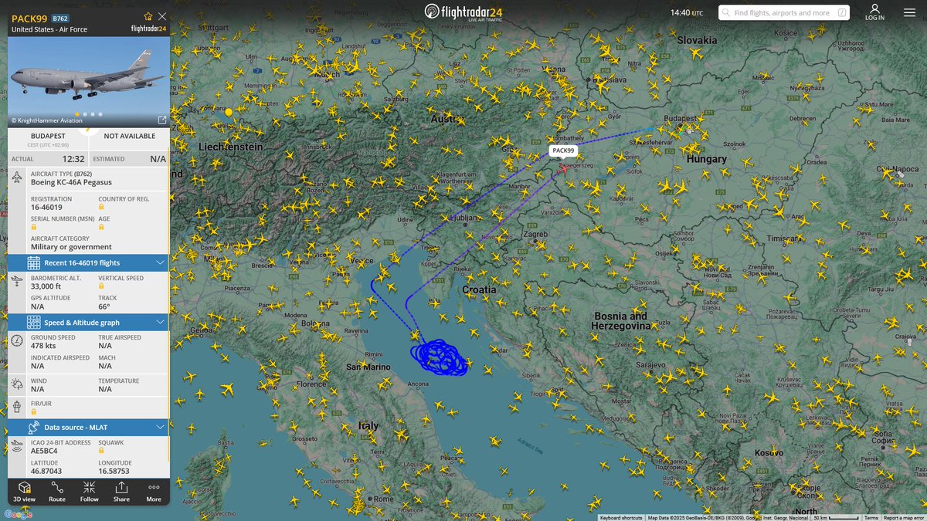This screenshot has width=927, height=521.
Task: Enable Follow mode for the aircraft
Action: point(89,488)
